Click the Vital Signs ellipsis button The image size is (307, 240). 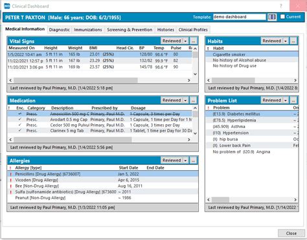coord(193,41)
